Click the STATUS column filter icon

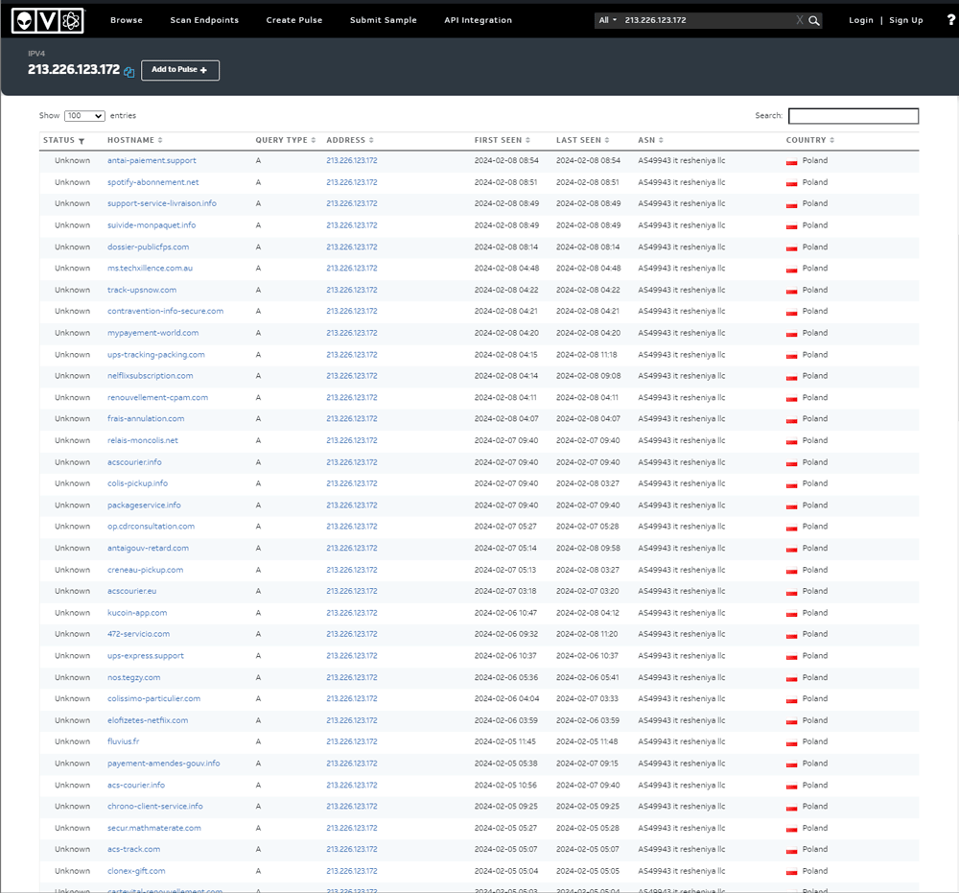tap(82, 141)
